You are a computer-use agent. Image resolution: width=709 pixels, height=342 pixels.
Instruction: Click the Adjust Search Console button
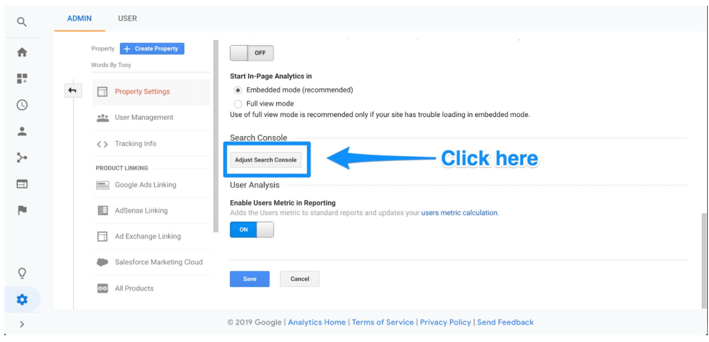pos(265,160)
